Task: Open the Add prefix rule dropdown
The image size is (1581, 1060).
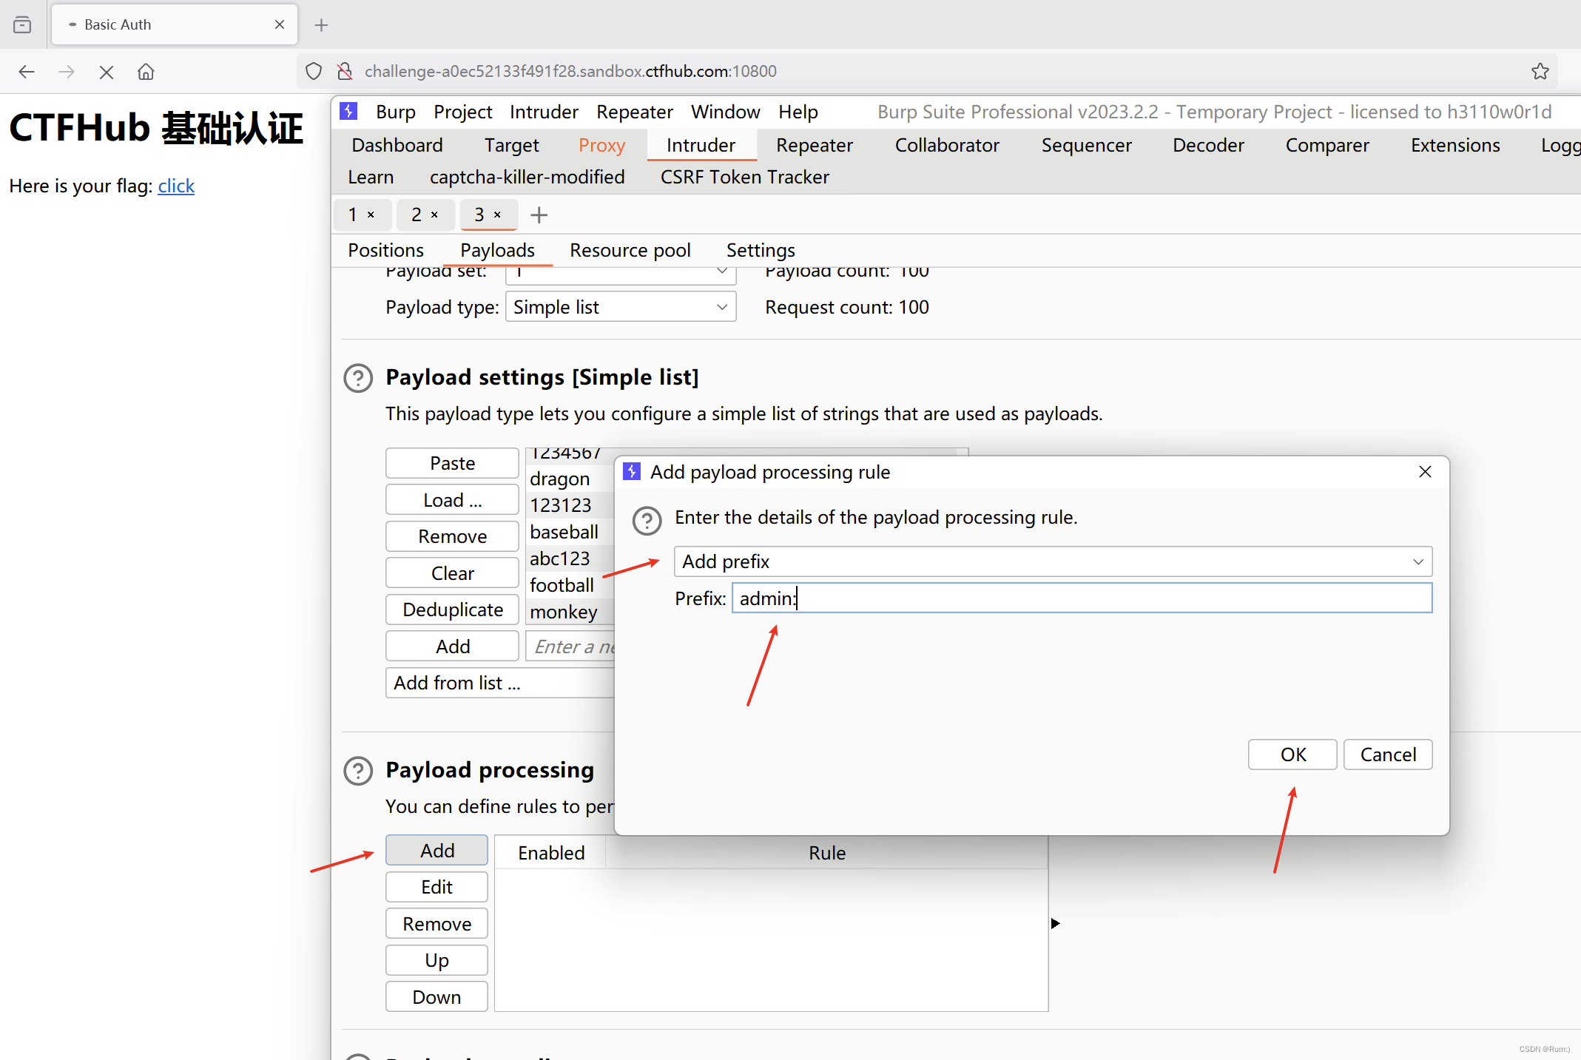Action: pyautogui.click(x=1052, y=561)
